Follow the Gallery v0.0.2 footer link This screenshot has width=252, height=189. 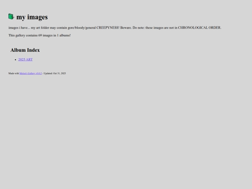(x=30, y=73)
